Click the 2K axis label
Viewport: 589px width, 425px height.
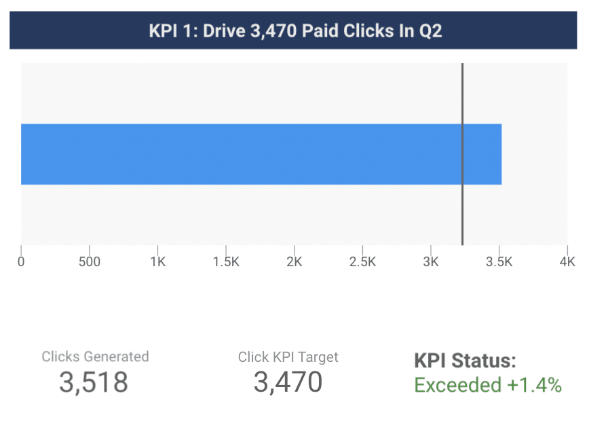[x=294, y=262]
